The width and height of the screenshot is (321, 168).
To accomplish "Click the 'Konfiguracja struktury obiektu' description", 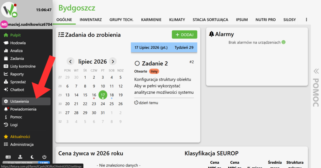I will [x=163, y=79].
